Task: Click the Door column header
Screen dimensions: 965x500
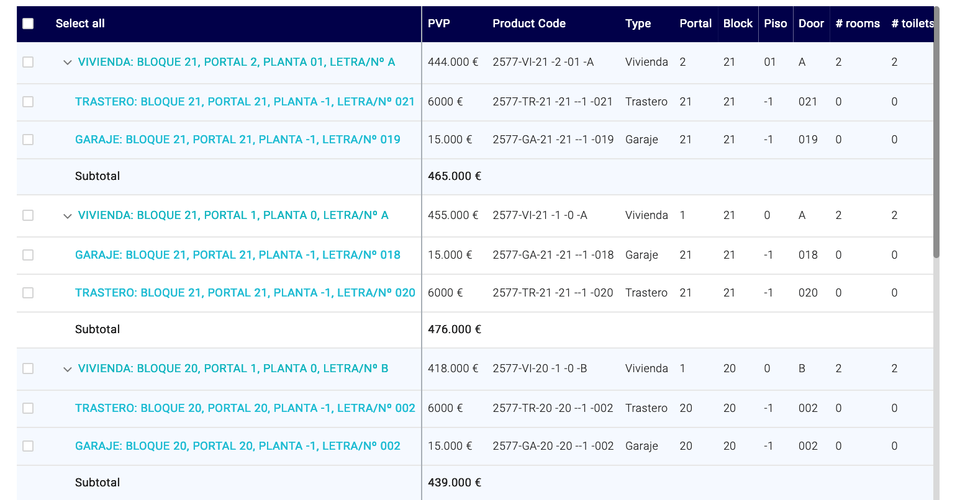Action: click(x=811, y=24)
